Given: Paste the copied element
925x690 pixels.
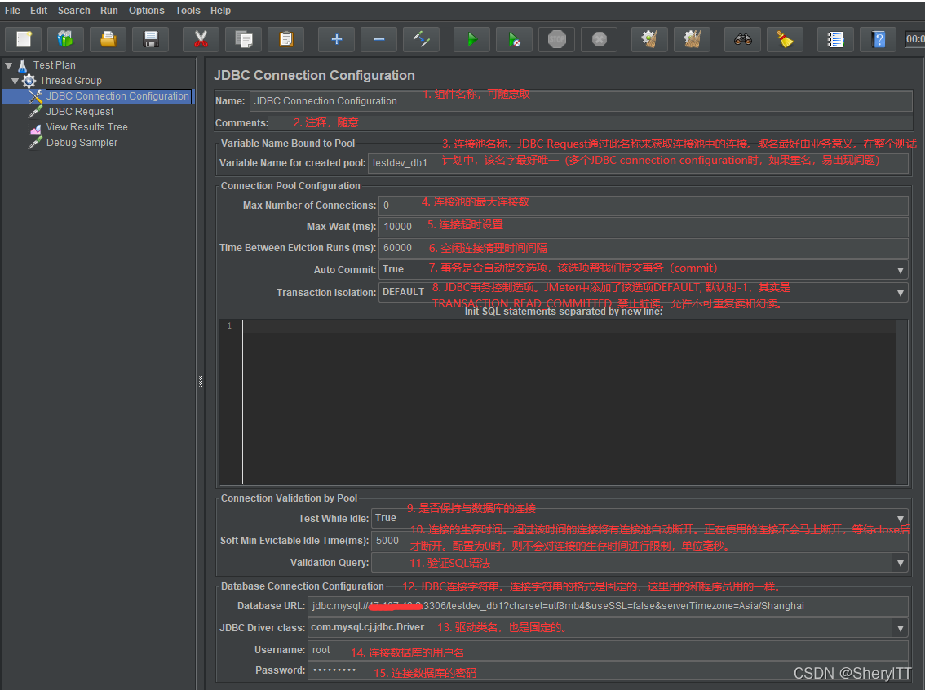Looking at the screenshot, I should click(285, 38).
